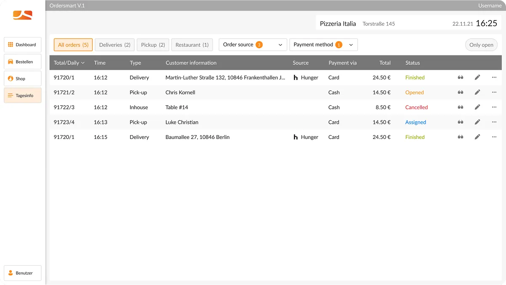Click the Ordersmart logo above the sidebar
Screen dimensions: 506x285
pos(22,16)
